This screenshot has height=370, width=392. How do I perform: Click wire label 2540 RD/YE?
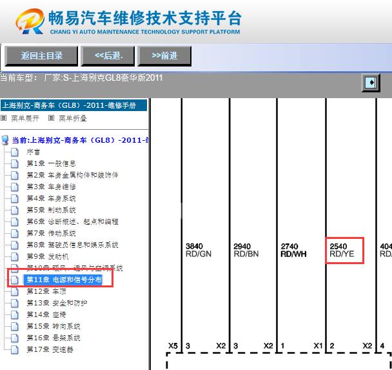click(x=342, y=250)
